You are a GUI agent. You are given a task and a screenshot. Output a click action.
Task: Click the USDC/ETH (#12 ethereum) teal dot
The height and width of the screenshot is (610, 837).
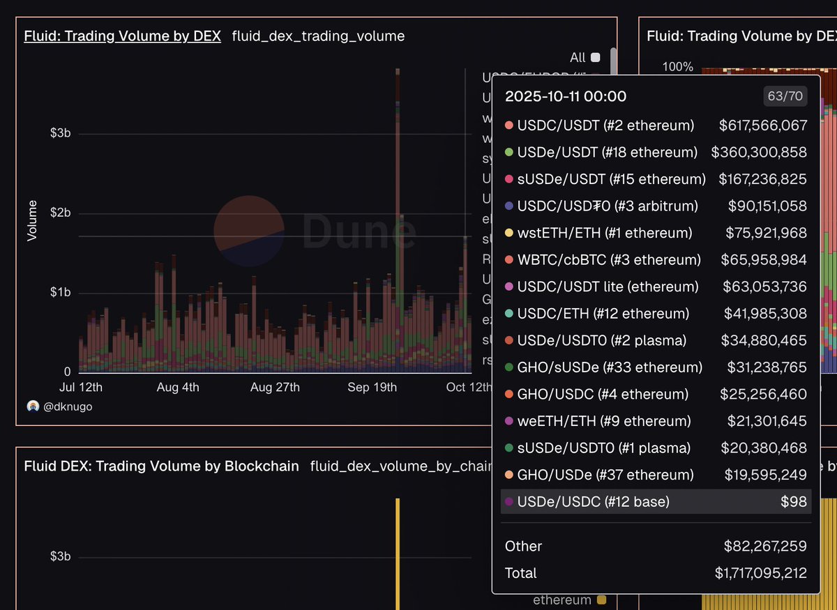click(509, 314)
